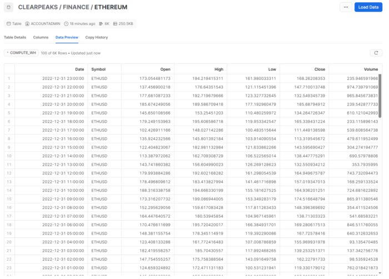Image resolution: width=389 pixels, height=279 pixels.
Task: Select Volume value 541.68583221
Action: [x=363, y=216]
